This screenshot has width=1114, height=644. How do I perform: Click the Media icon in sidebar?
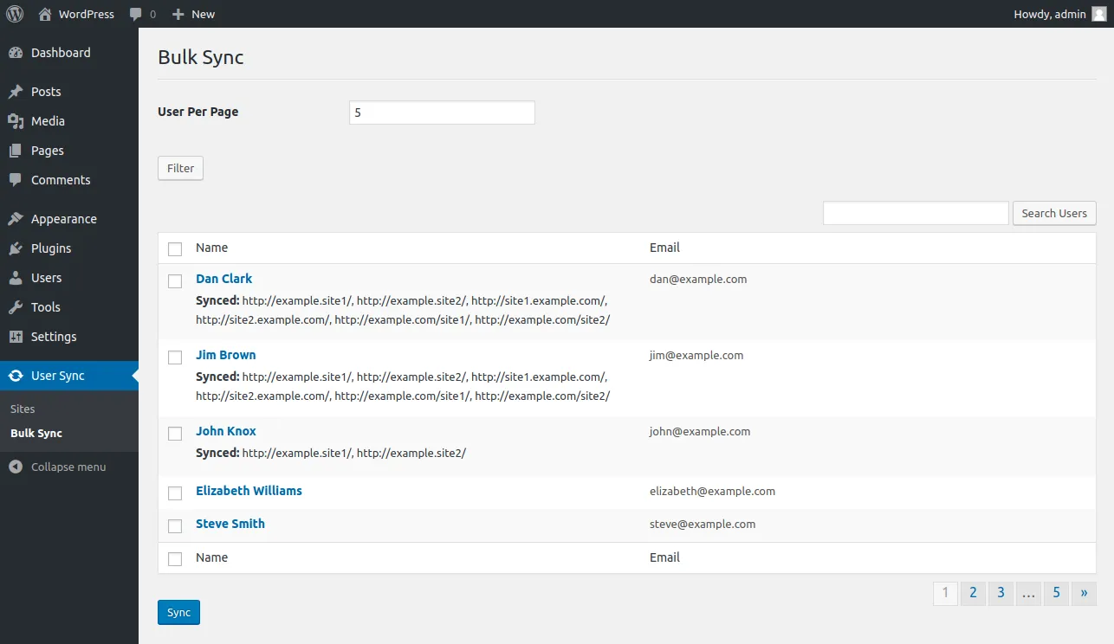[16, 121]
